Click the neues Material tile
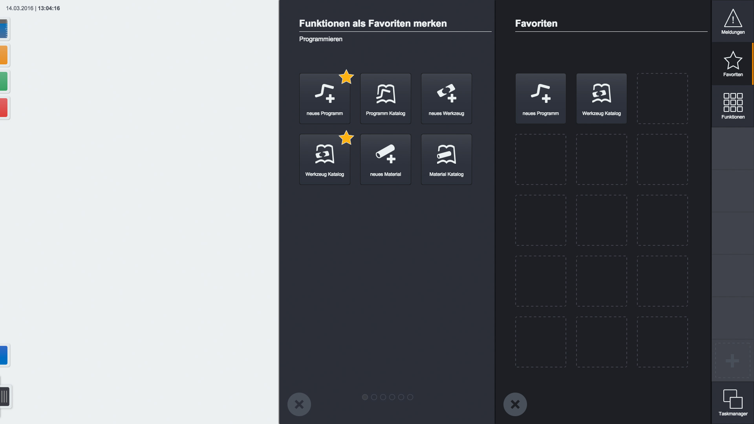This screenshot has height=424, width=754. coord(385,159)
